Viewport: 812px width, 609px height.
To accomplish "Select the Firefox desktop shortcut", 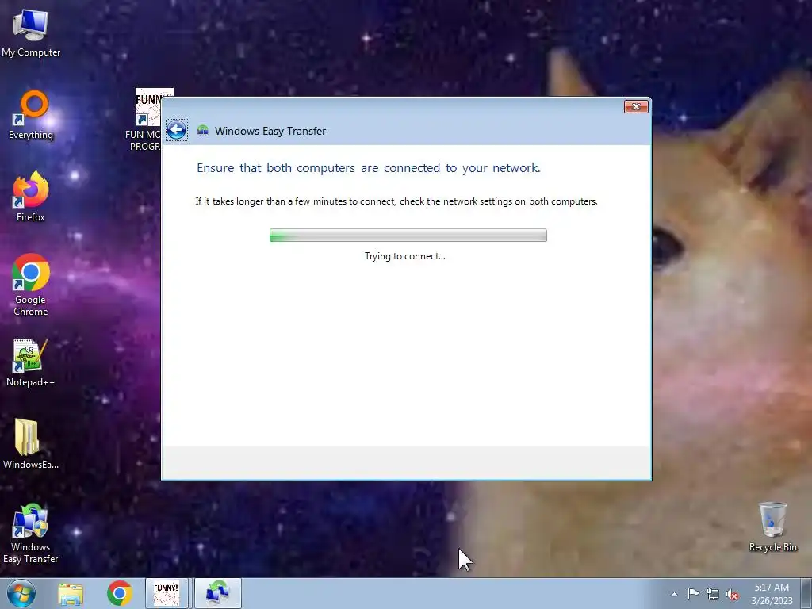I will 31,197.
